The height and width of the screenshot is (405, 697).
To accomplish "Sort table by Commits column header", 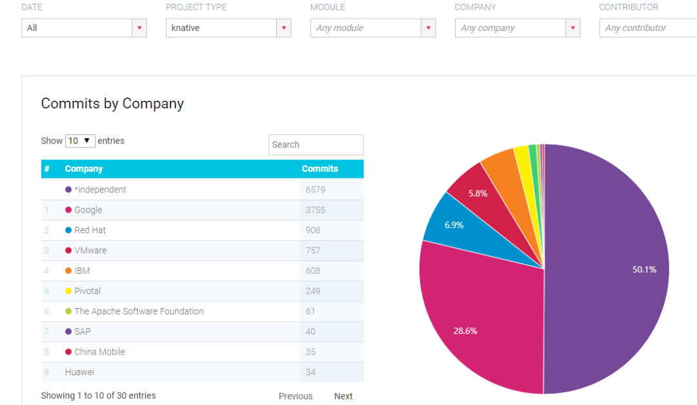I will point(320,169).
